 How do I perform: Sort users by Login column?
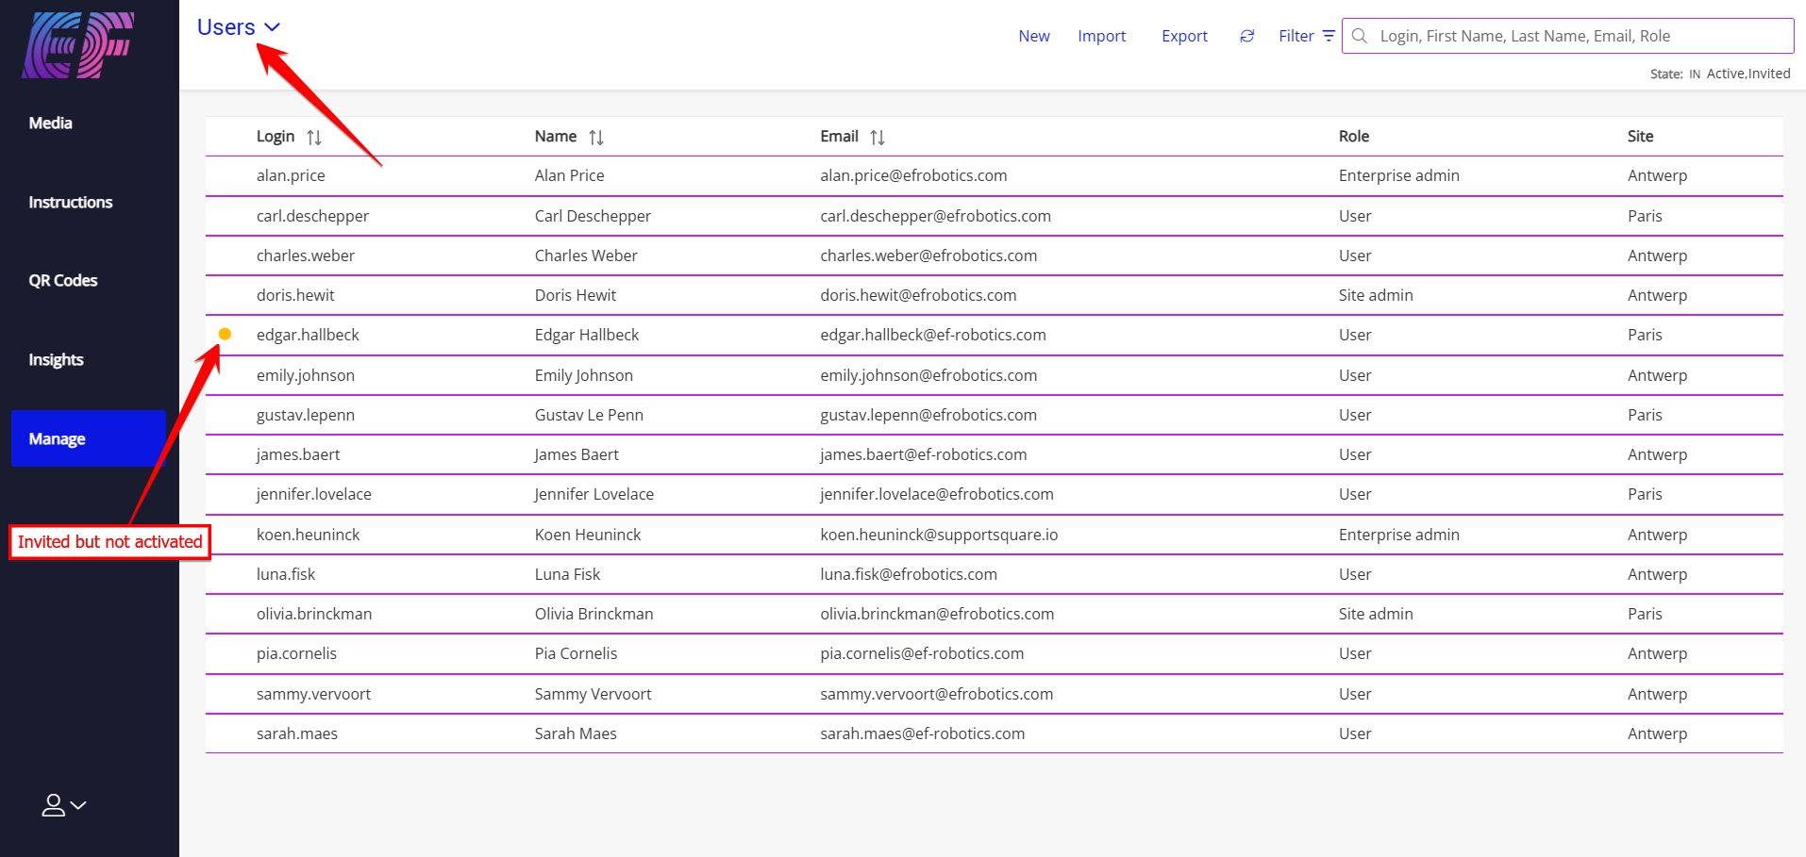314,138
